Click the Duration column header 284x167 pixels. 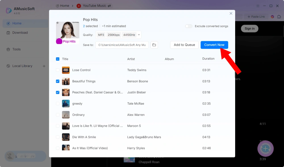click(208, 59)
